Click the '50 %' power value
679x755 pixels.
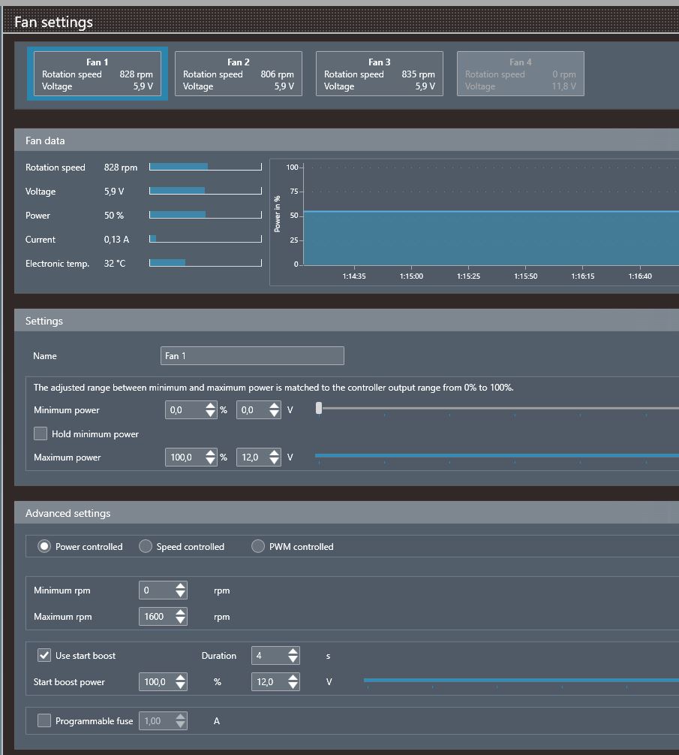pos(114,216)
